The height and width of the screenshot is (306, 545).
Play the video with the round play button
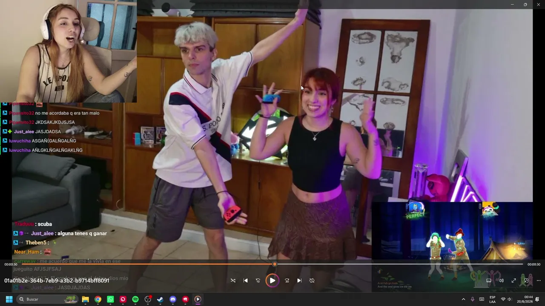(x=272, y=280)
